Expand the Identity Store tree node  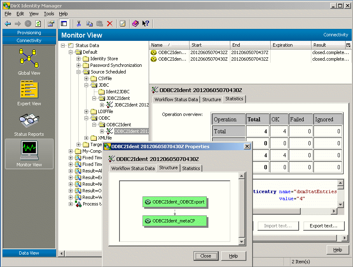pyautogui.click(x=78, y=59)
